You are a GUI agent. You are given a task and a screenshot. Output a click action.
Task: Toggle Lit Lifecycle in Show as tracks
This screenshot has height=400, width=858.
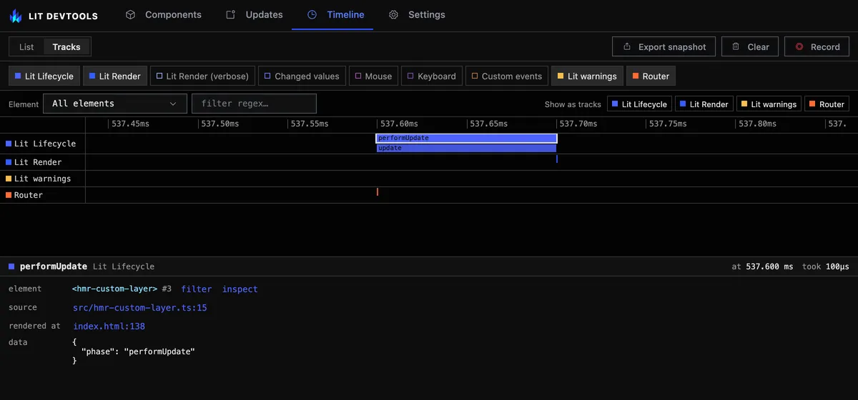639,104
